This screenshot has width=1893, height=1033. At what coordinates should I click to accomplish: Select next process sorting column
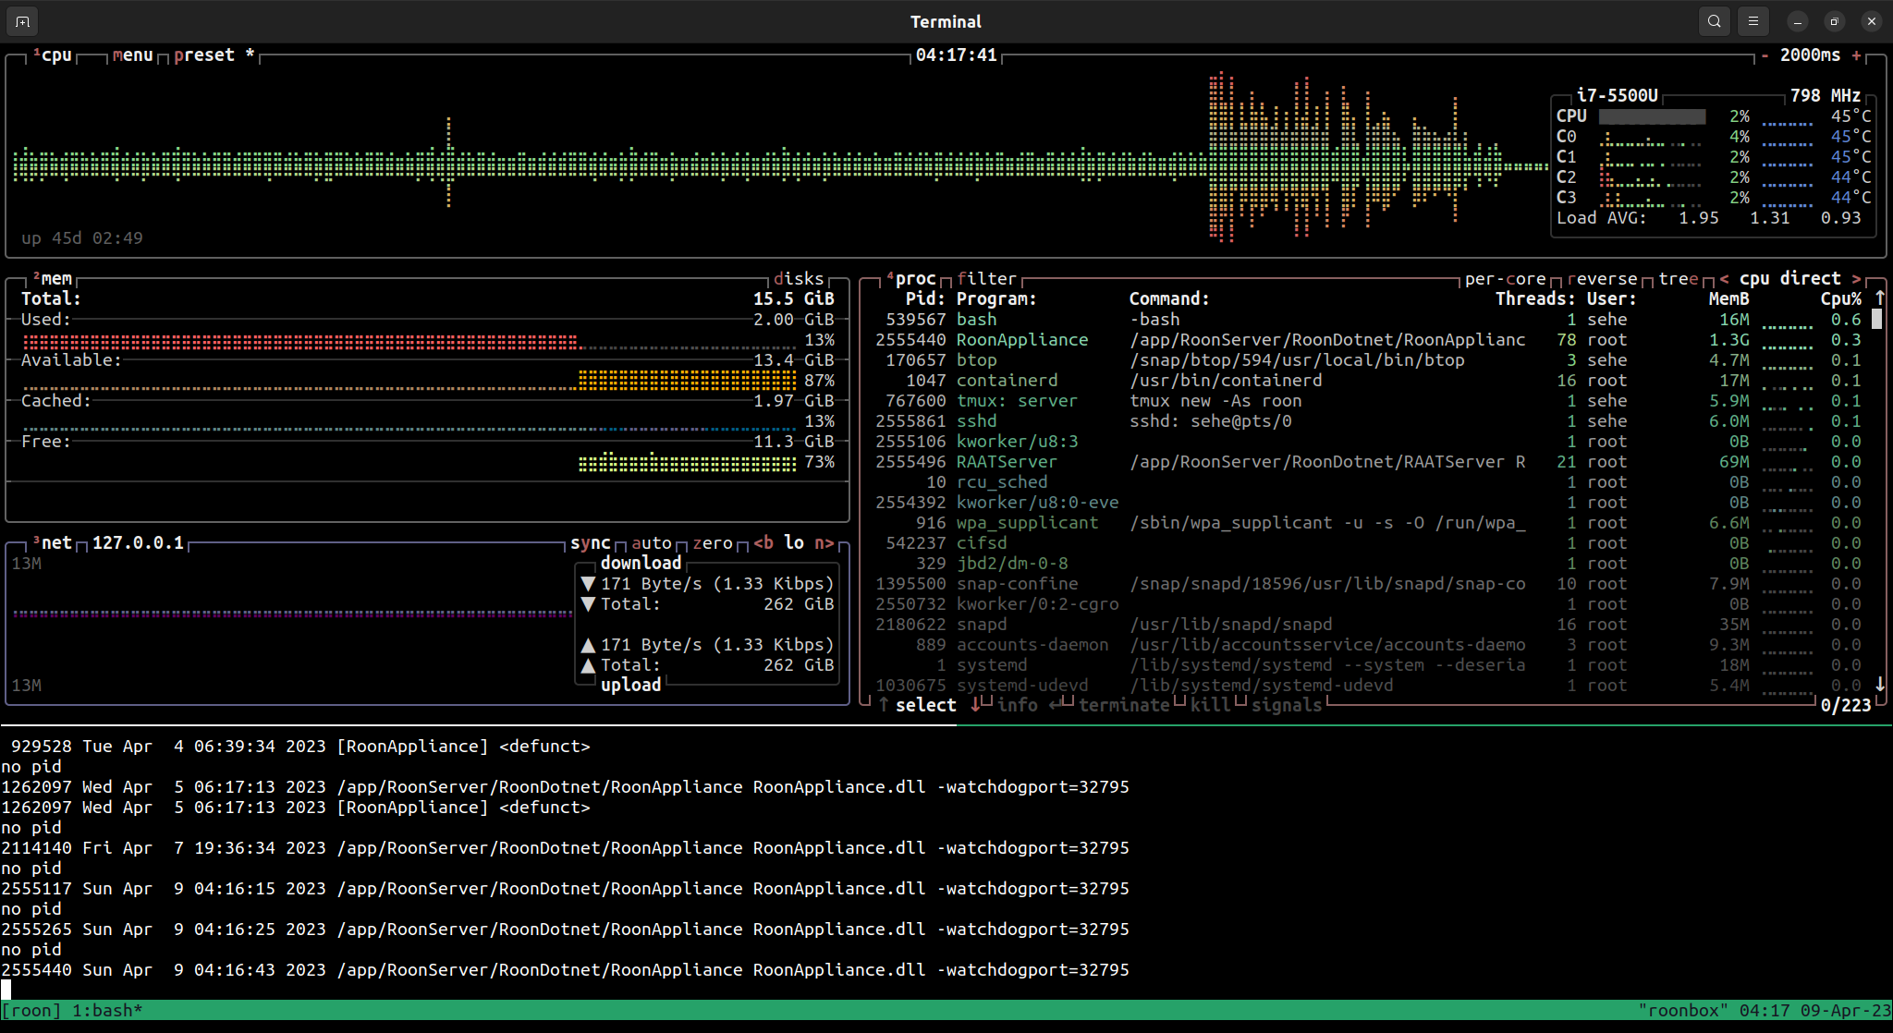1855,279
